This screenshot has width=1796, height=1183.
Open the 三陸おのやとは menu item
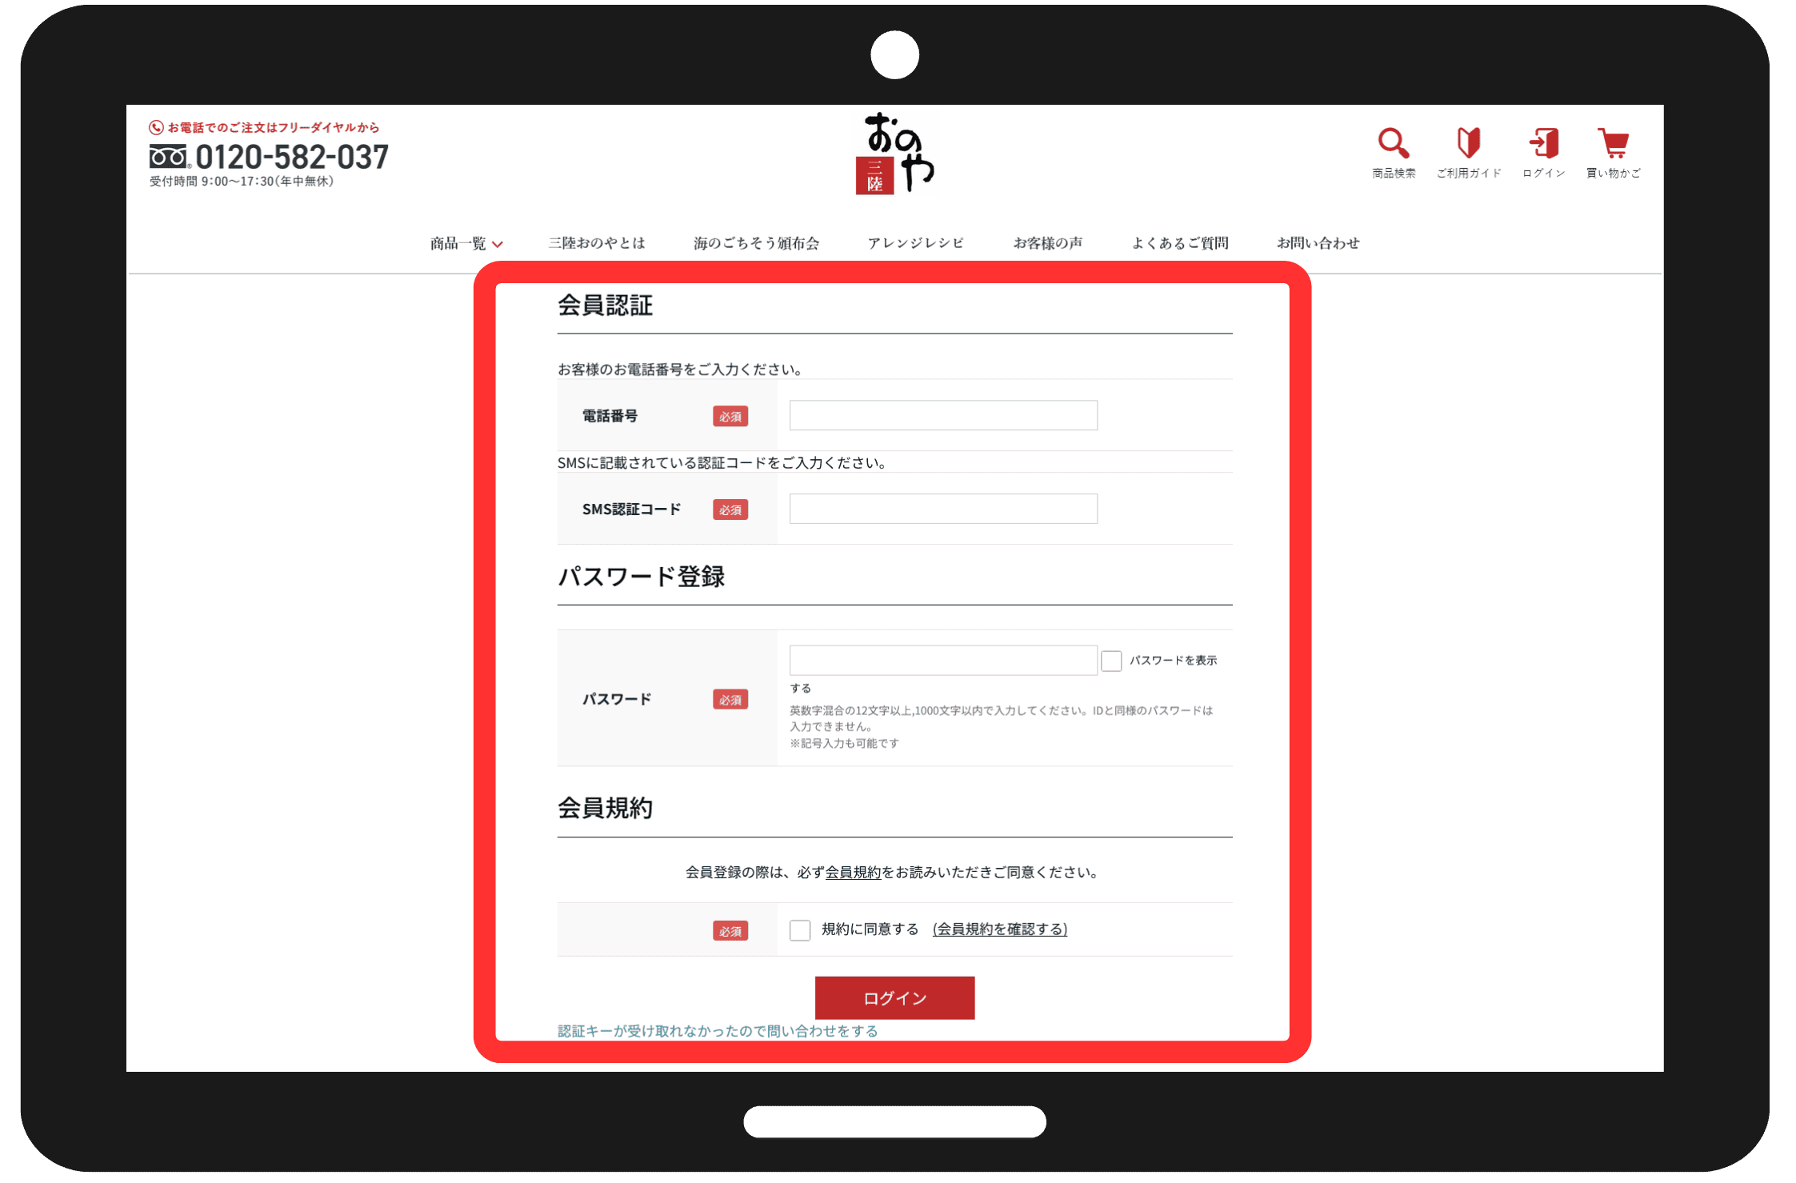click(596, 243)
